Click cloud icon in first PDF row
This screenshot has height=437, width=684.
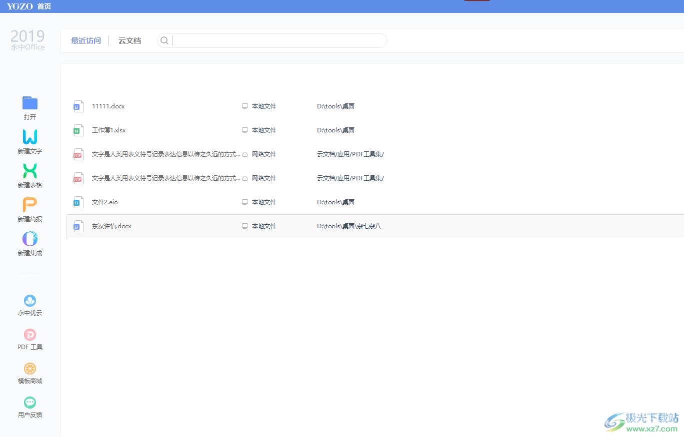click(245, 154)
